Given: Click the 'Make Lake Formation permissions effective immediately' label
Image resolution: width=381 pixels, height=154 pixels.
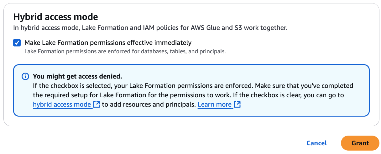Looking at the screenshot, I should tap(108, 43).
